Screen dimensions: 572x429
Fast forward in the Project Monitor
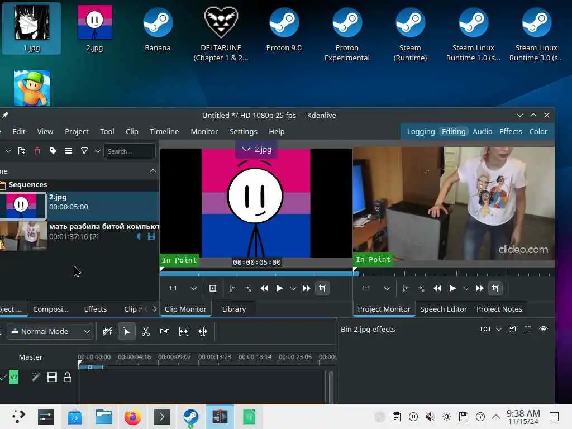[x=480, y=289]
